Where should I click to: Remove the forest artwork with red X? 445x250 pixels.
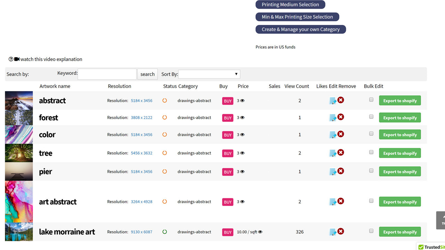click(x=341, y=117)
